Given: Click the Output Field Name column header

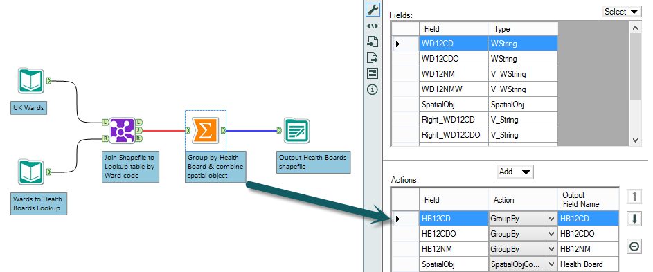Looking at the screenshot, I should pyautogui.click(x=588, y=199).
